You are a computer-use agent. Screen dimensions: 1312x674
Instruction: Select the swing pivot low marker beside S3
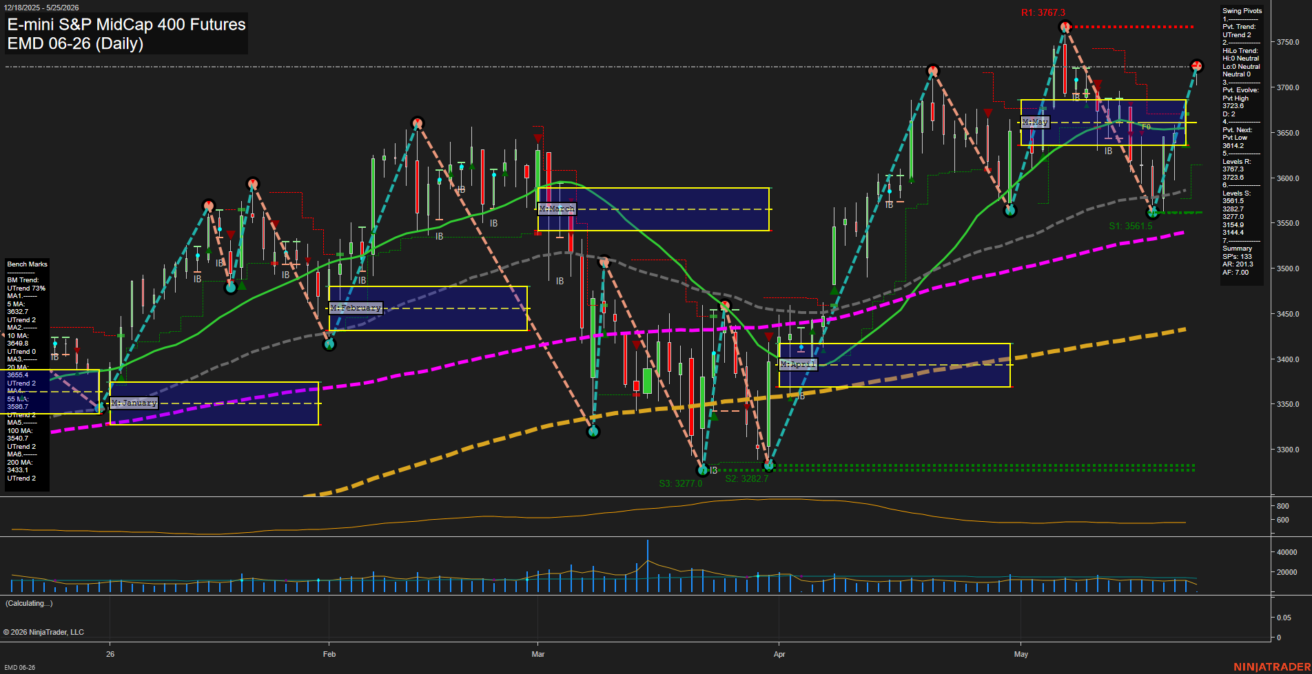tap(703, 470)
